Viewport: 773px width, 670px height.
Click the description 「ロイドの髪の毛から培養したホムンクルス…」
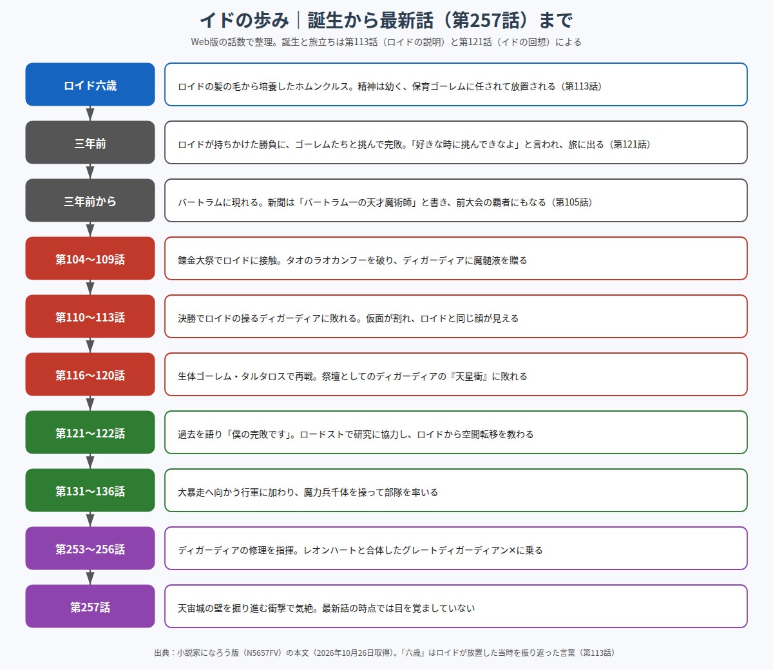(456, 84)
